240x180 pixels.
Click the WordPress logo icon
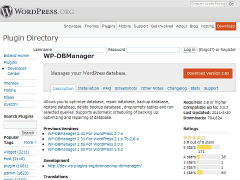click(x=6, y=11)
